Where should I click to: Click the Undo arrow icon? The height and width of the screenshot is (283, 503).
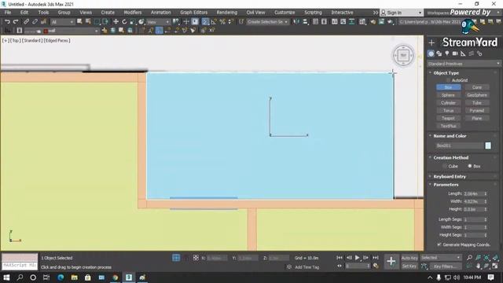tap(7, 22)
